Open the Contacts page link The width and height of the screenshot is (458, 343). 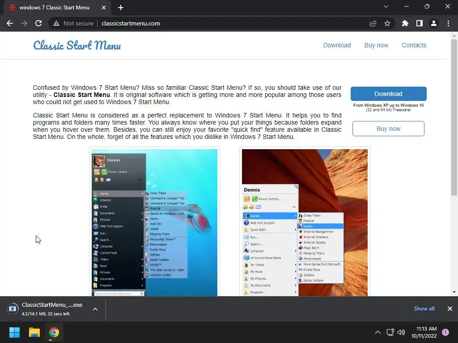414,45
